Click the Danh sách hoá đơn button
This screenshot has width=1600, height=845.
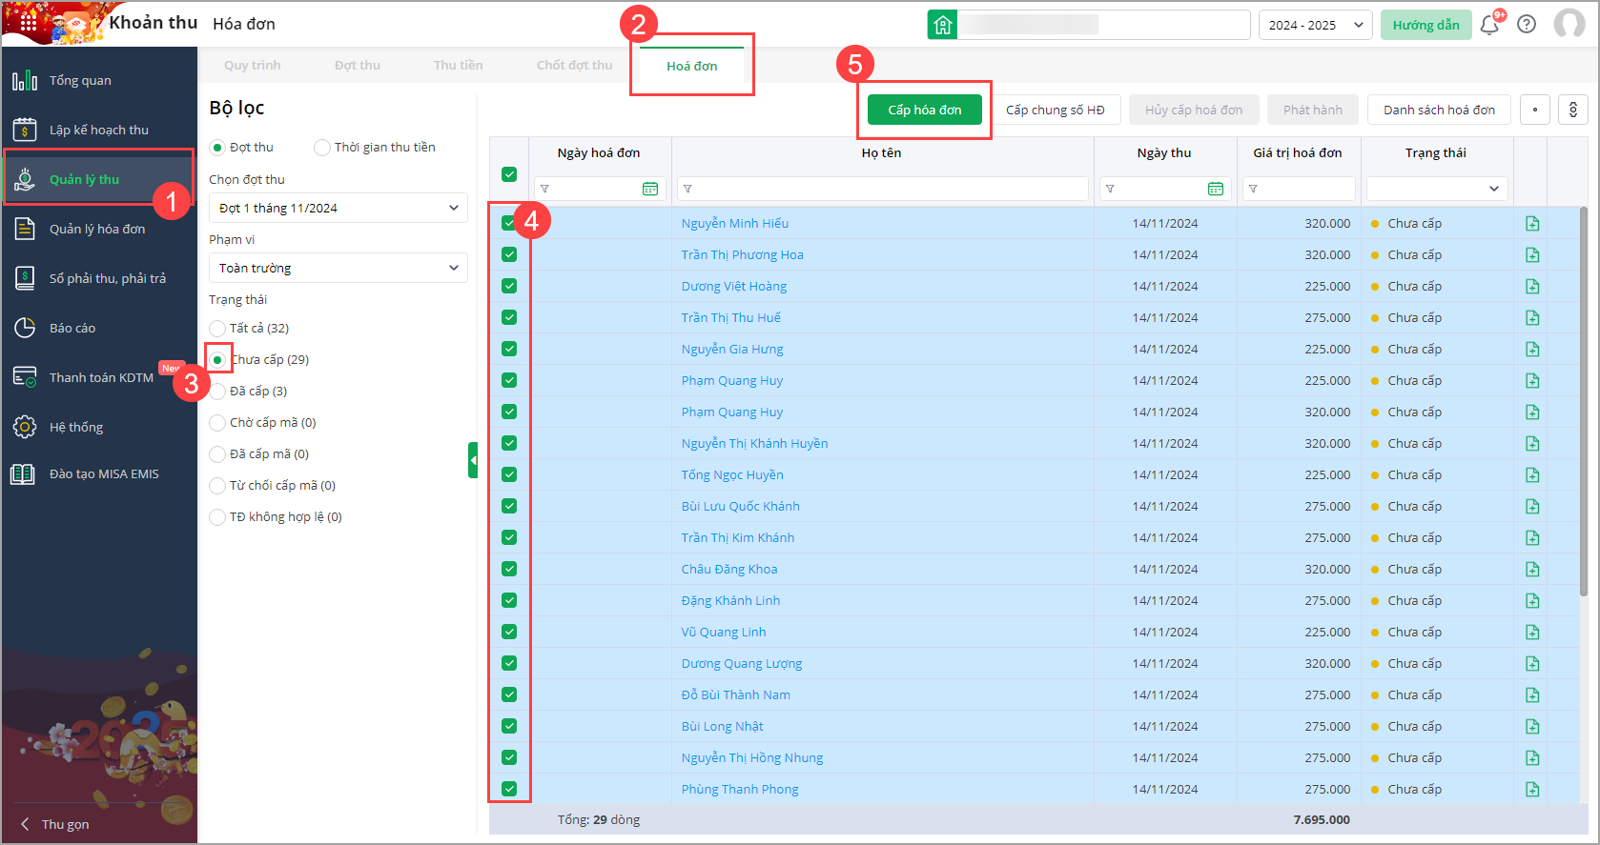[x=1438, y=111]
